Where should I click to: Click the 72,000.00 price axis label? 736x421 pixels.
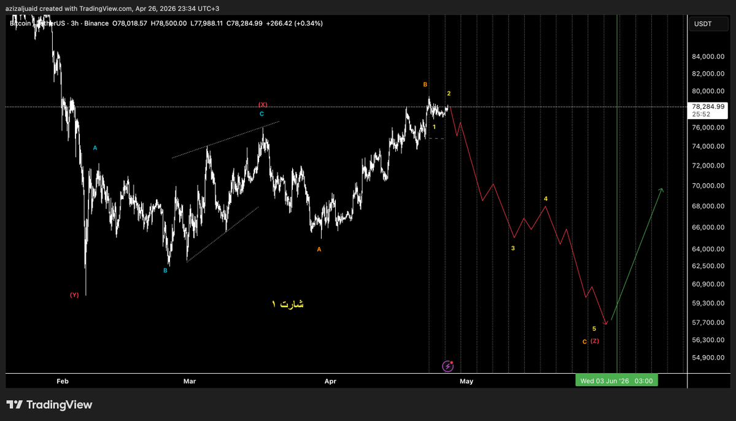click(708, 165)
